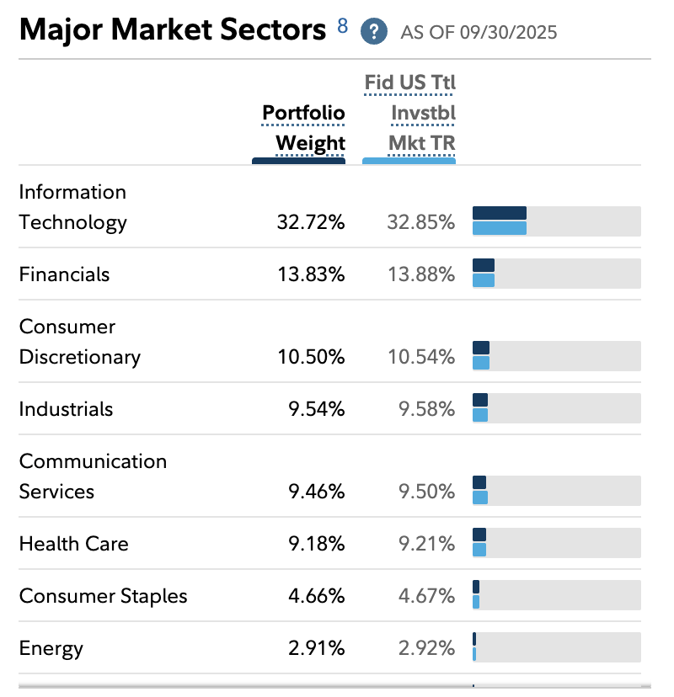
Task: Click the light blue benchmark legend swatch
Action: pyautogui.click(x=409, y=160)
